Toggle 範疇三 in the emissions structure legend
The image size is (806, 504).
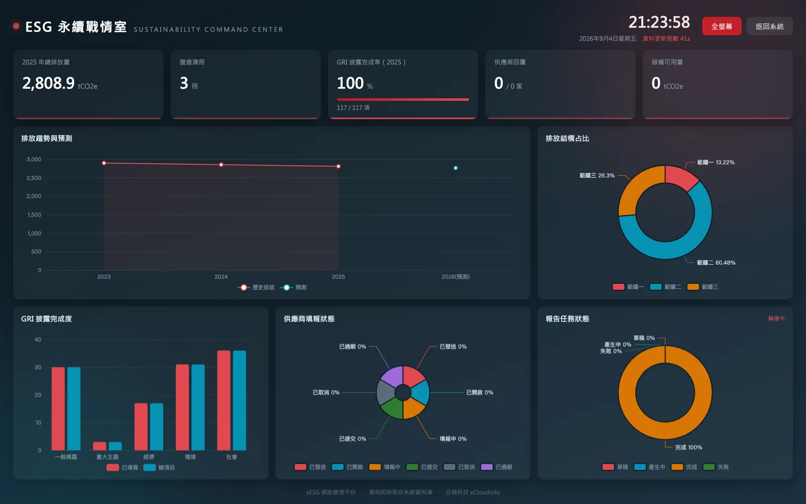point(703,287)
